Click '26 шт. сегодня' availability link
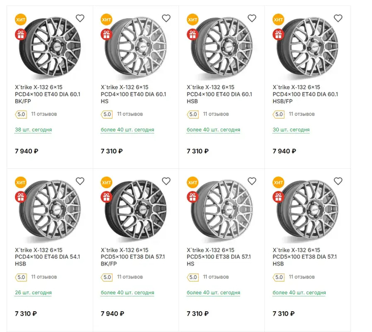The height and width of the screenshot is (332, 372). [x=33, y=293]
